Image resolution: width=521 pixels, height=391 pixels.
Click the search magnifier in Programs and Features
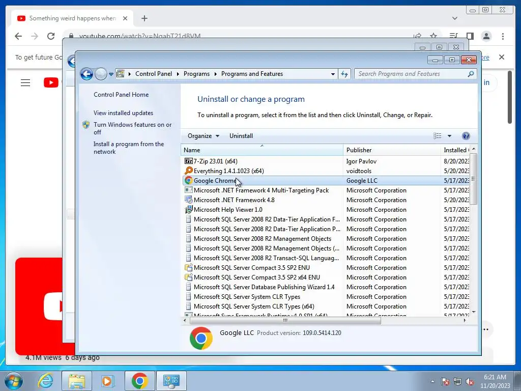pyautogui.click(x=471, y=74)
